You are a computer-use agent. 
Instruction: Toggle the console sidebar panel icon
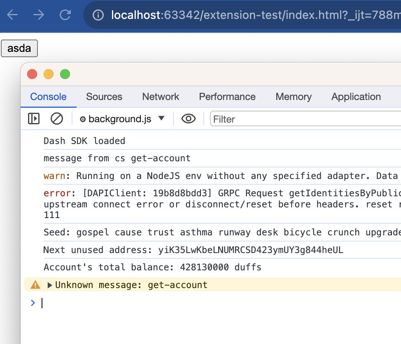click(34, 119)
